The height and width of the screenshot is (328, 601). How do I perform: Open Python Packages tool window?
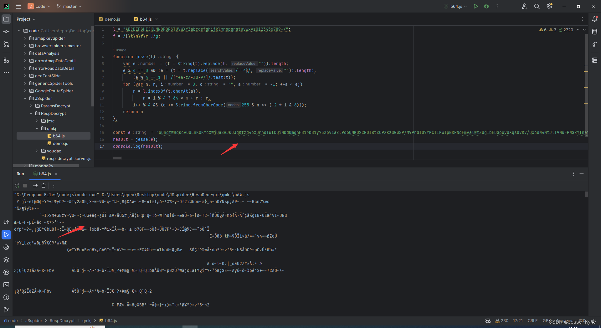click(6, 260)
